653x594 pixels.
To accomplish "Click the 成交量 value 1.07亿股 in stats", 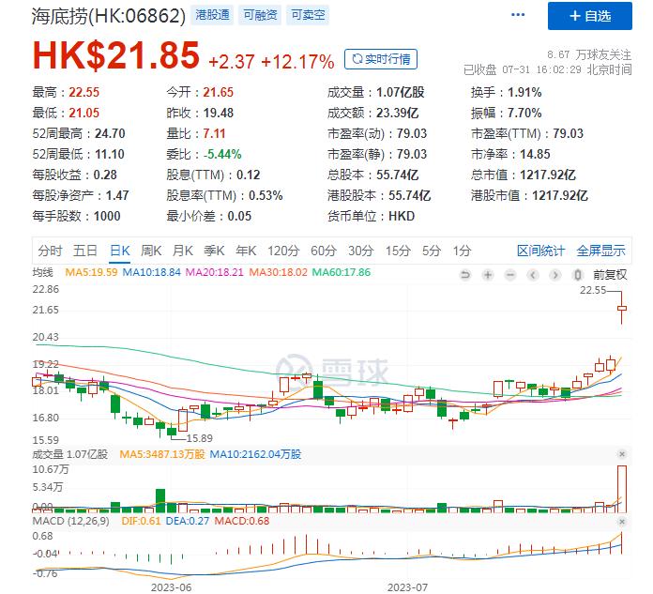I will coord(401,92).
